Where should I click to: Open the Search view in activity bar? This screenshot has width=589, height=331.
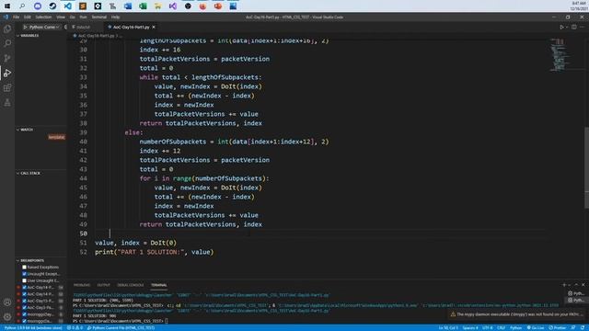pos(7,43)
